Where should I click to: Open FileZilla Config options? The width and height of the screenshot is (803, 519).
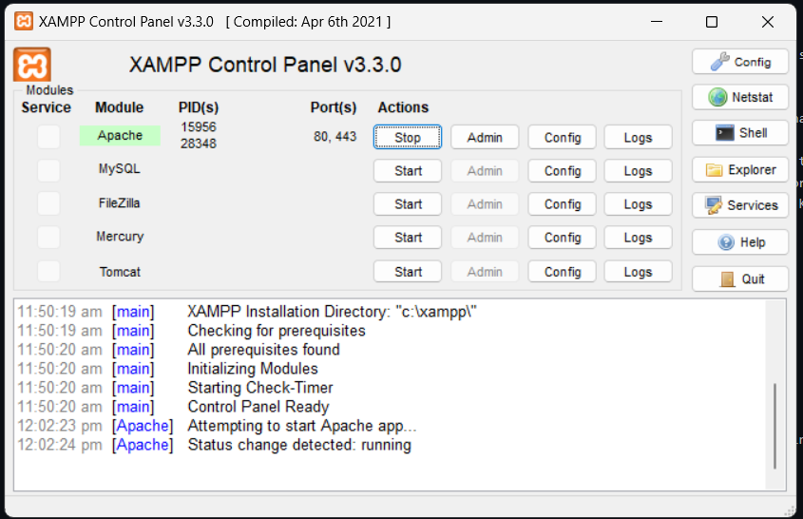563,204
